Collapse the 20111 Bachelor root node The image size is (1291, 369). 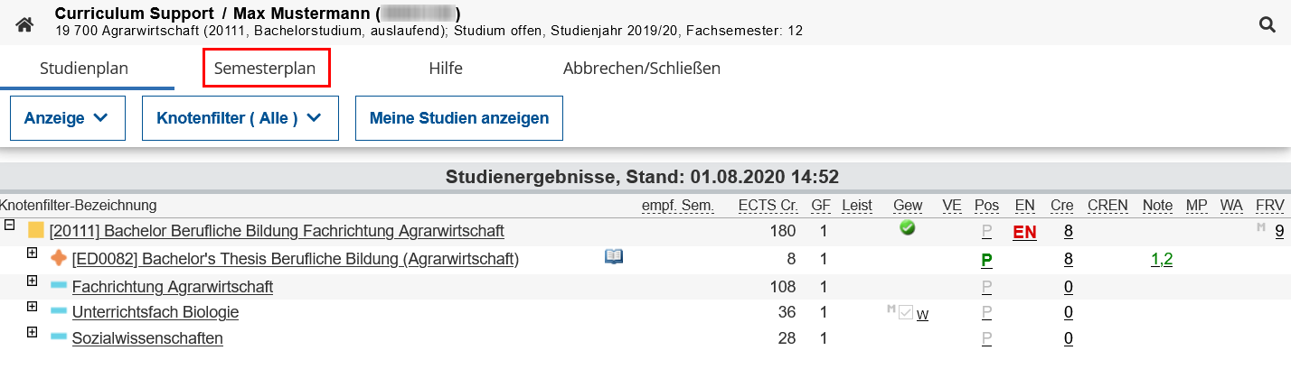pos(10,226)
